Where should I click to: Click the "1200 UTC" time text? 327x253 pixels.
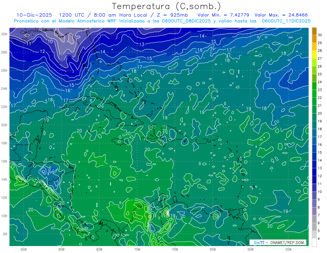pyautogui.click(x=72, y=15)
